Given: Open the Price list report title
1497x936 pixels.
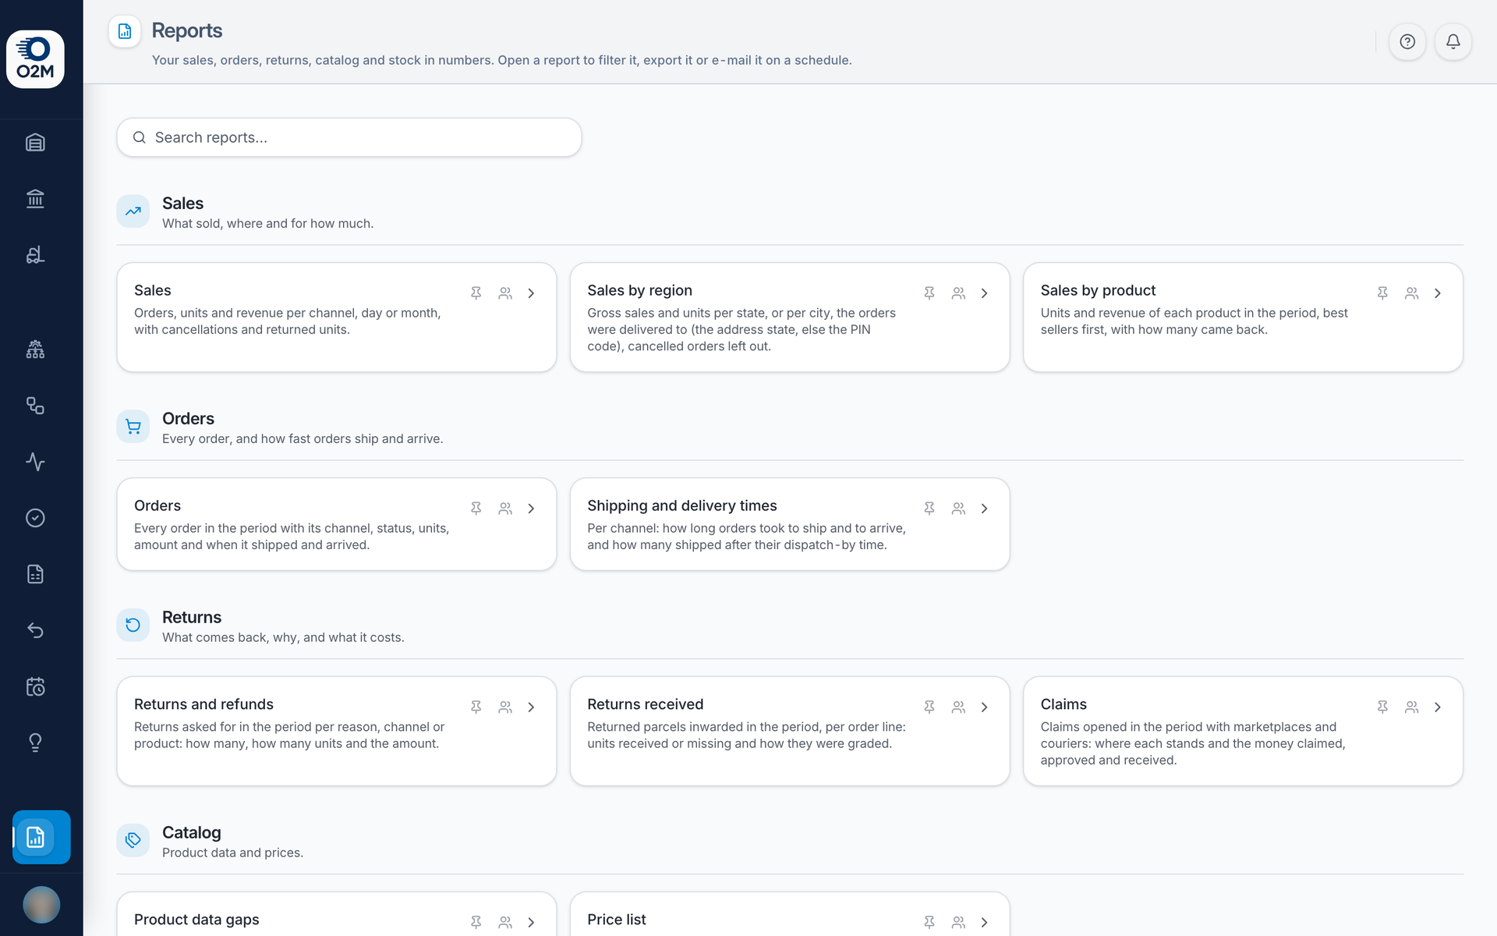Looking at the screenshot, I should point(617,920).
